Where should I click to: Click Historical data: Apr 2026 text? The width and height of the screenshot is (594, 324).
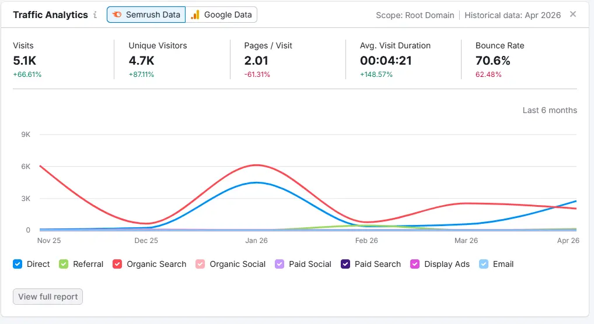click(512, 15)
